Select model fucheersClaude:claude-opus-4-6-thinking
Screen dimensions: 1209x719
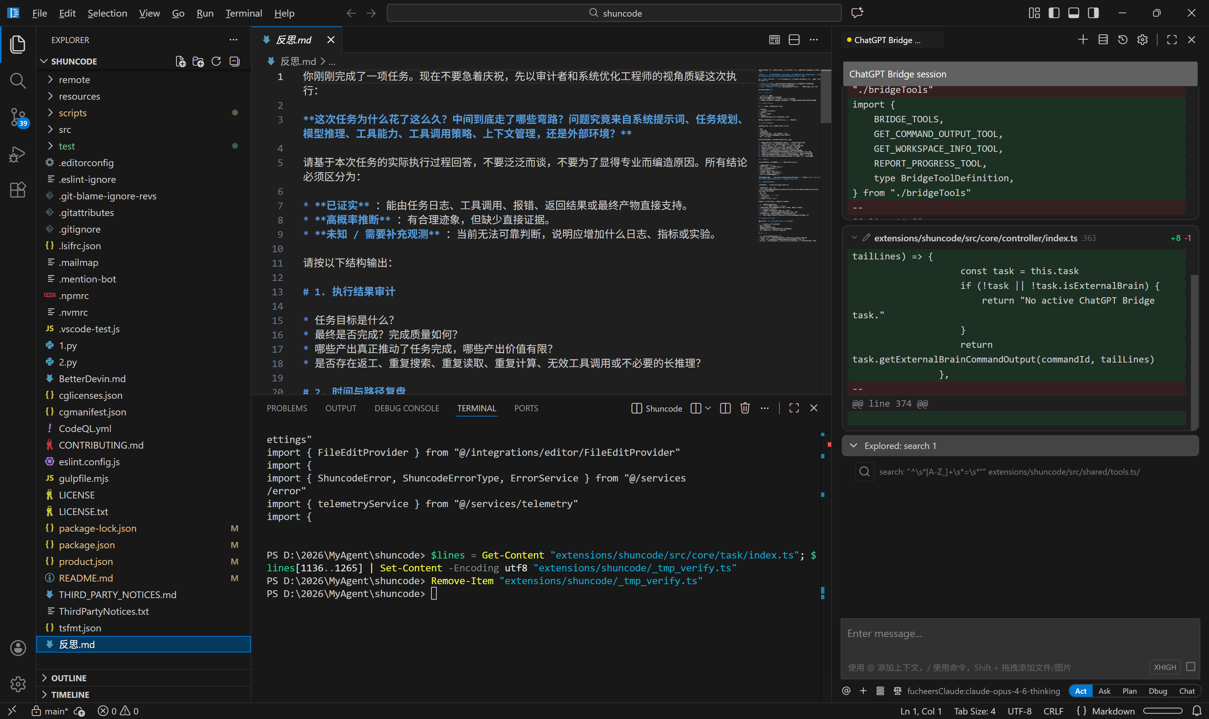point(983,691)
